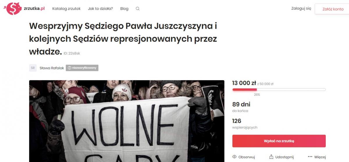The width and height of the screenshot is (349, 162).
Task: Open the WOLNE banner protest photo
Action: point(127,121)
